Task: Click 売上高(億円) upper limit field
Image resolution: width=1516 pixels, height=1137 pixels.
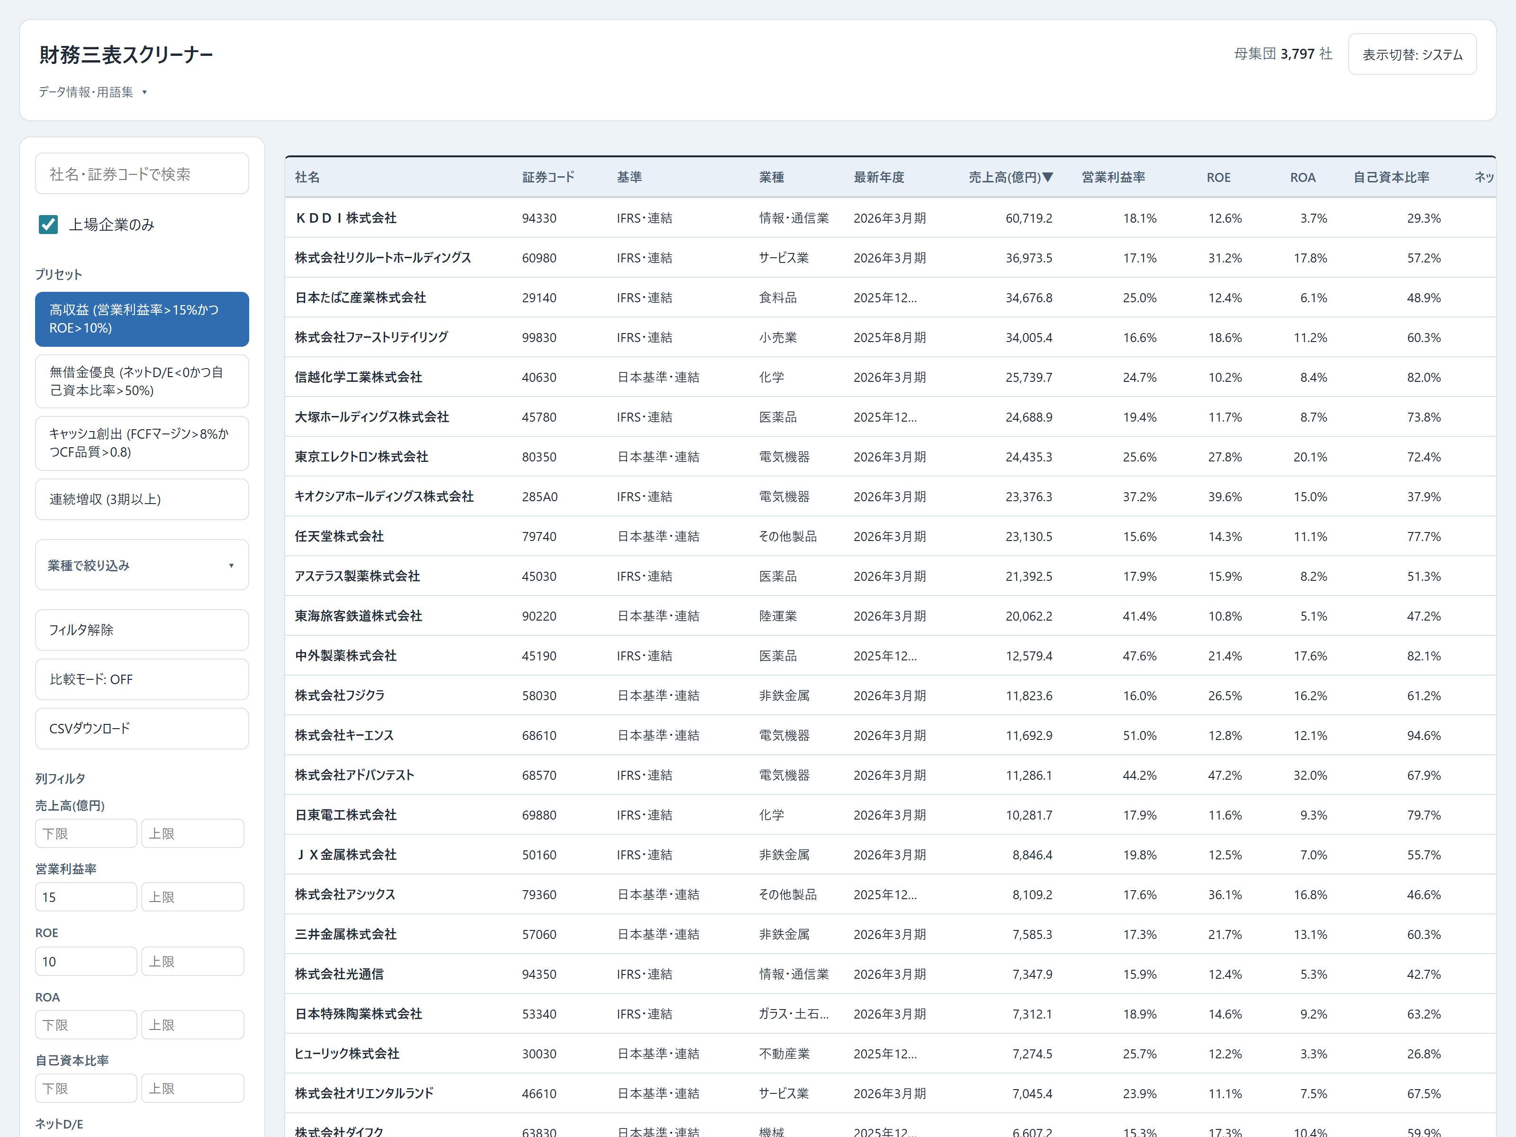Action: pyautogui.click(x=193, y=833)
